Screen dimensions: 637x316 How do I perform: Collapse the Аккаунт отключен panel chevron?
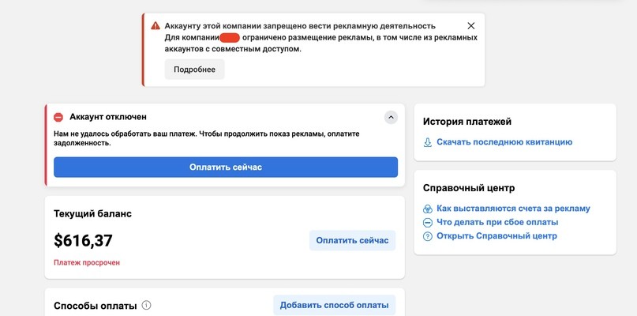pyautogui.click(x=391, y=118)
